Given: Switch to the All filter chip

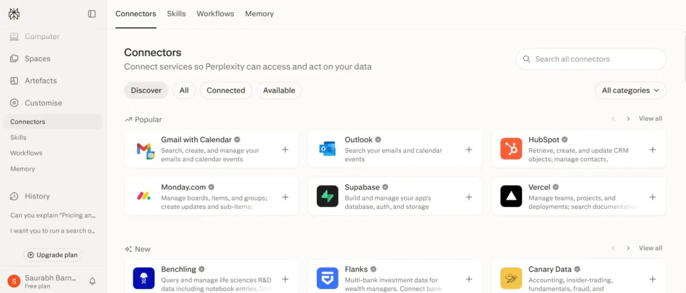Looking at the screenshot, I should pyautogui.click(x=184, y=91).
